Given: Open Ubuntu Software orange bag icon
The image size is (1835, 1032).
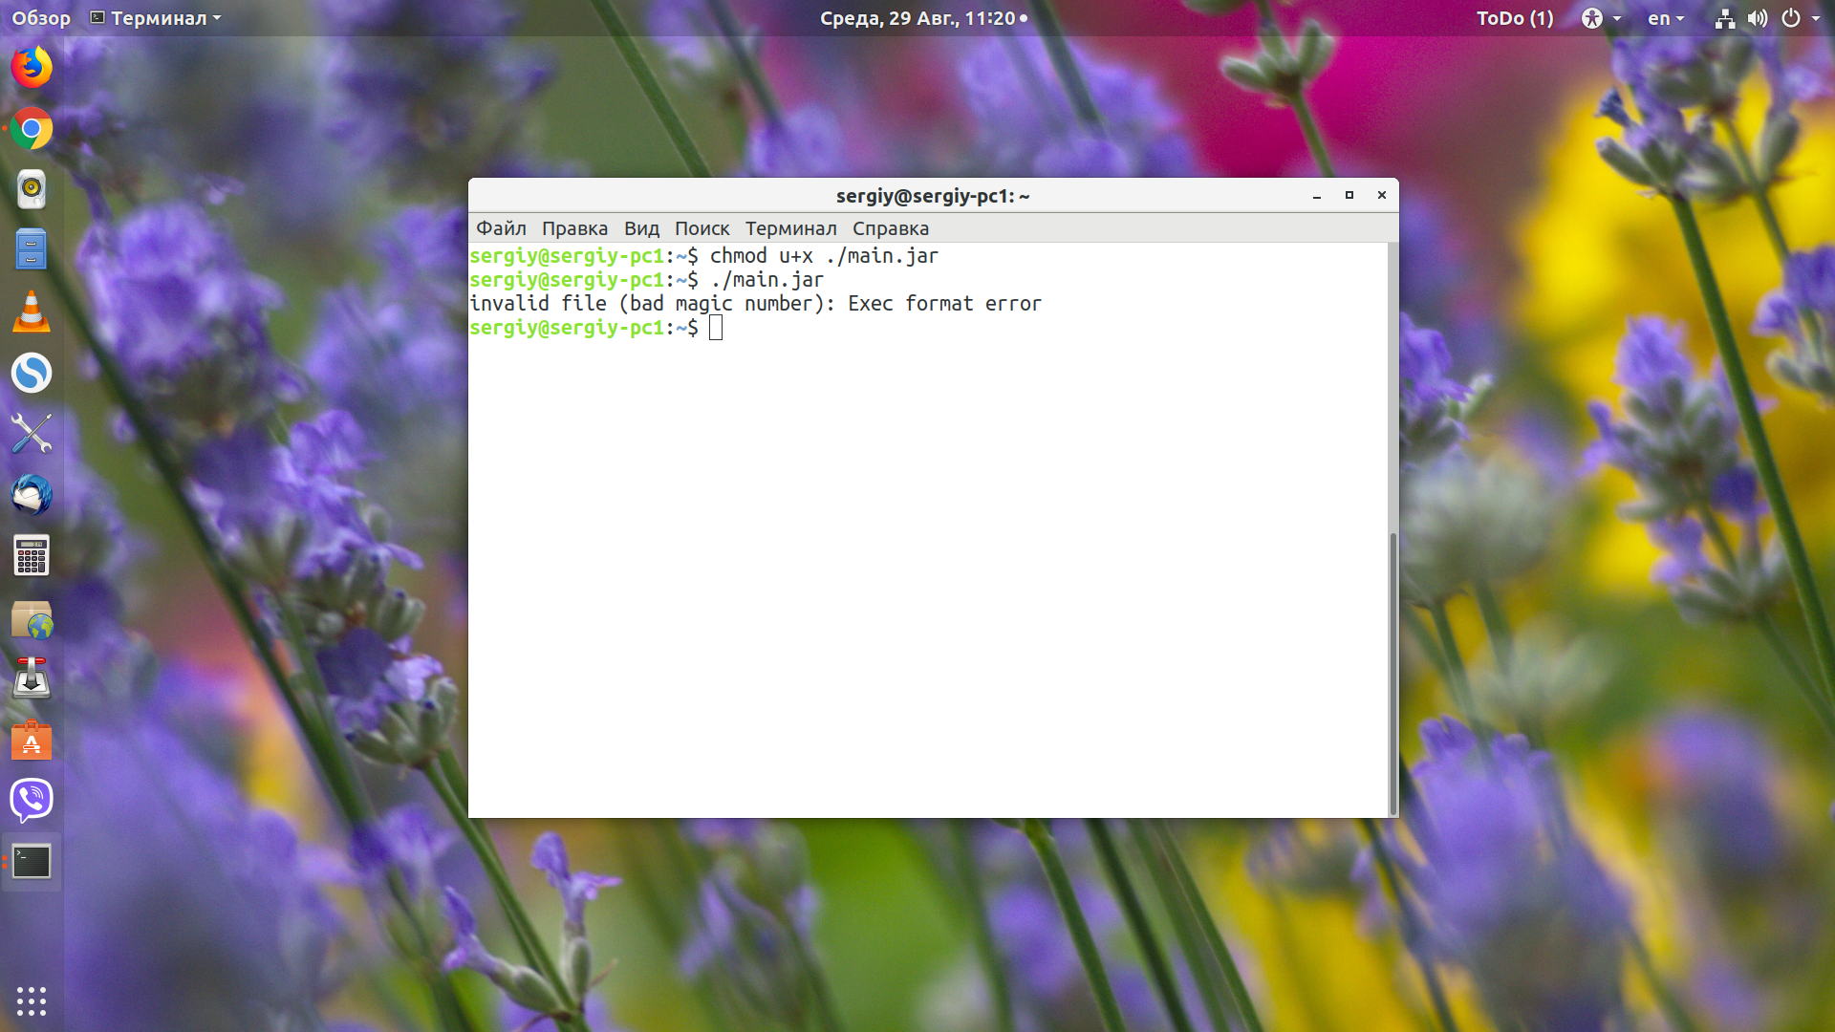Looking at the screenshot, I should click(x=32, y=740).
